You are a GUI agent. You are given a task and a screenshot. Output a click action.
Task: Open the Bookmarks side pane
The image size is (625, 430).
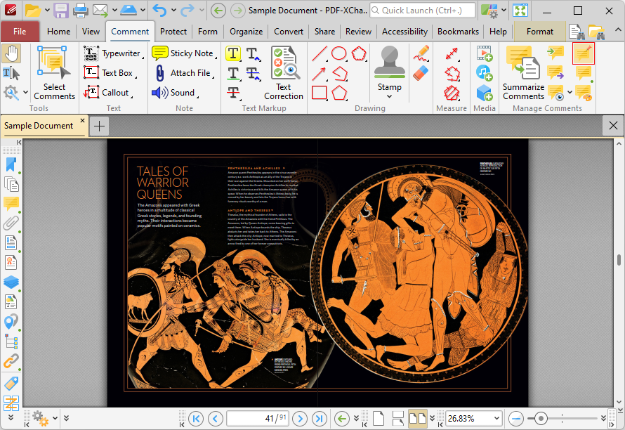click(11, 164)
